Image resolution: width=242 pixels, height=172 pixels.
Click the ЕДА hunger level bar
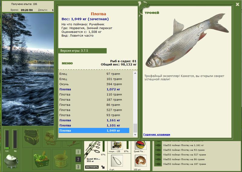point(7,139)
